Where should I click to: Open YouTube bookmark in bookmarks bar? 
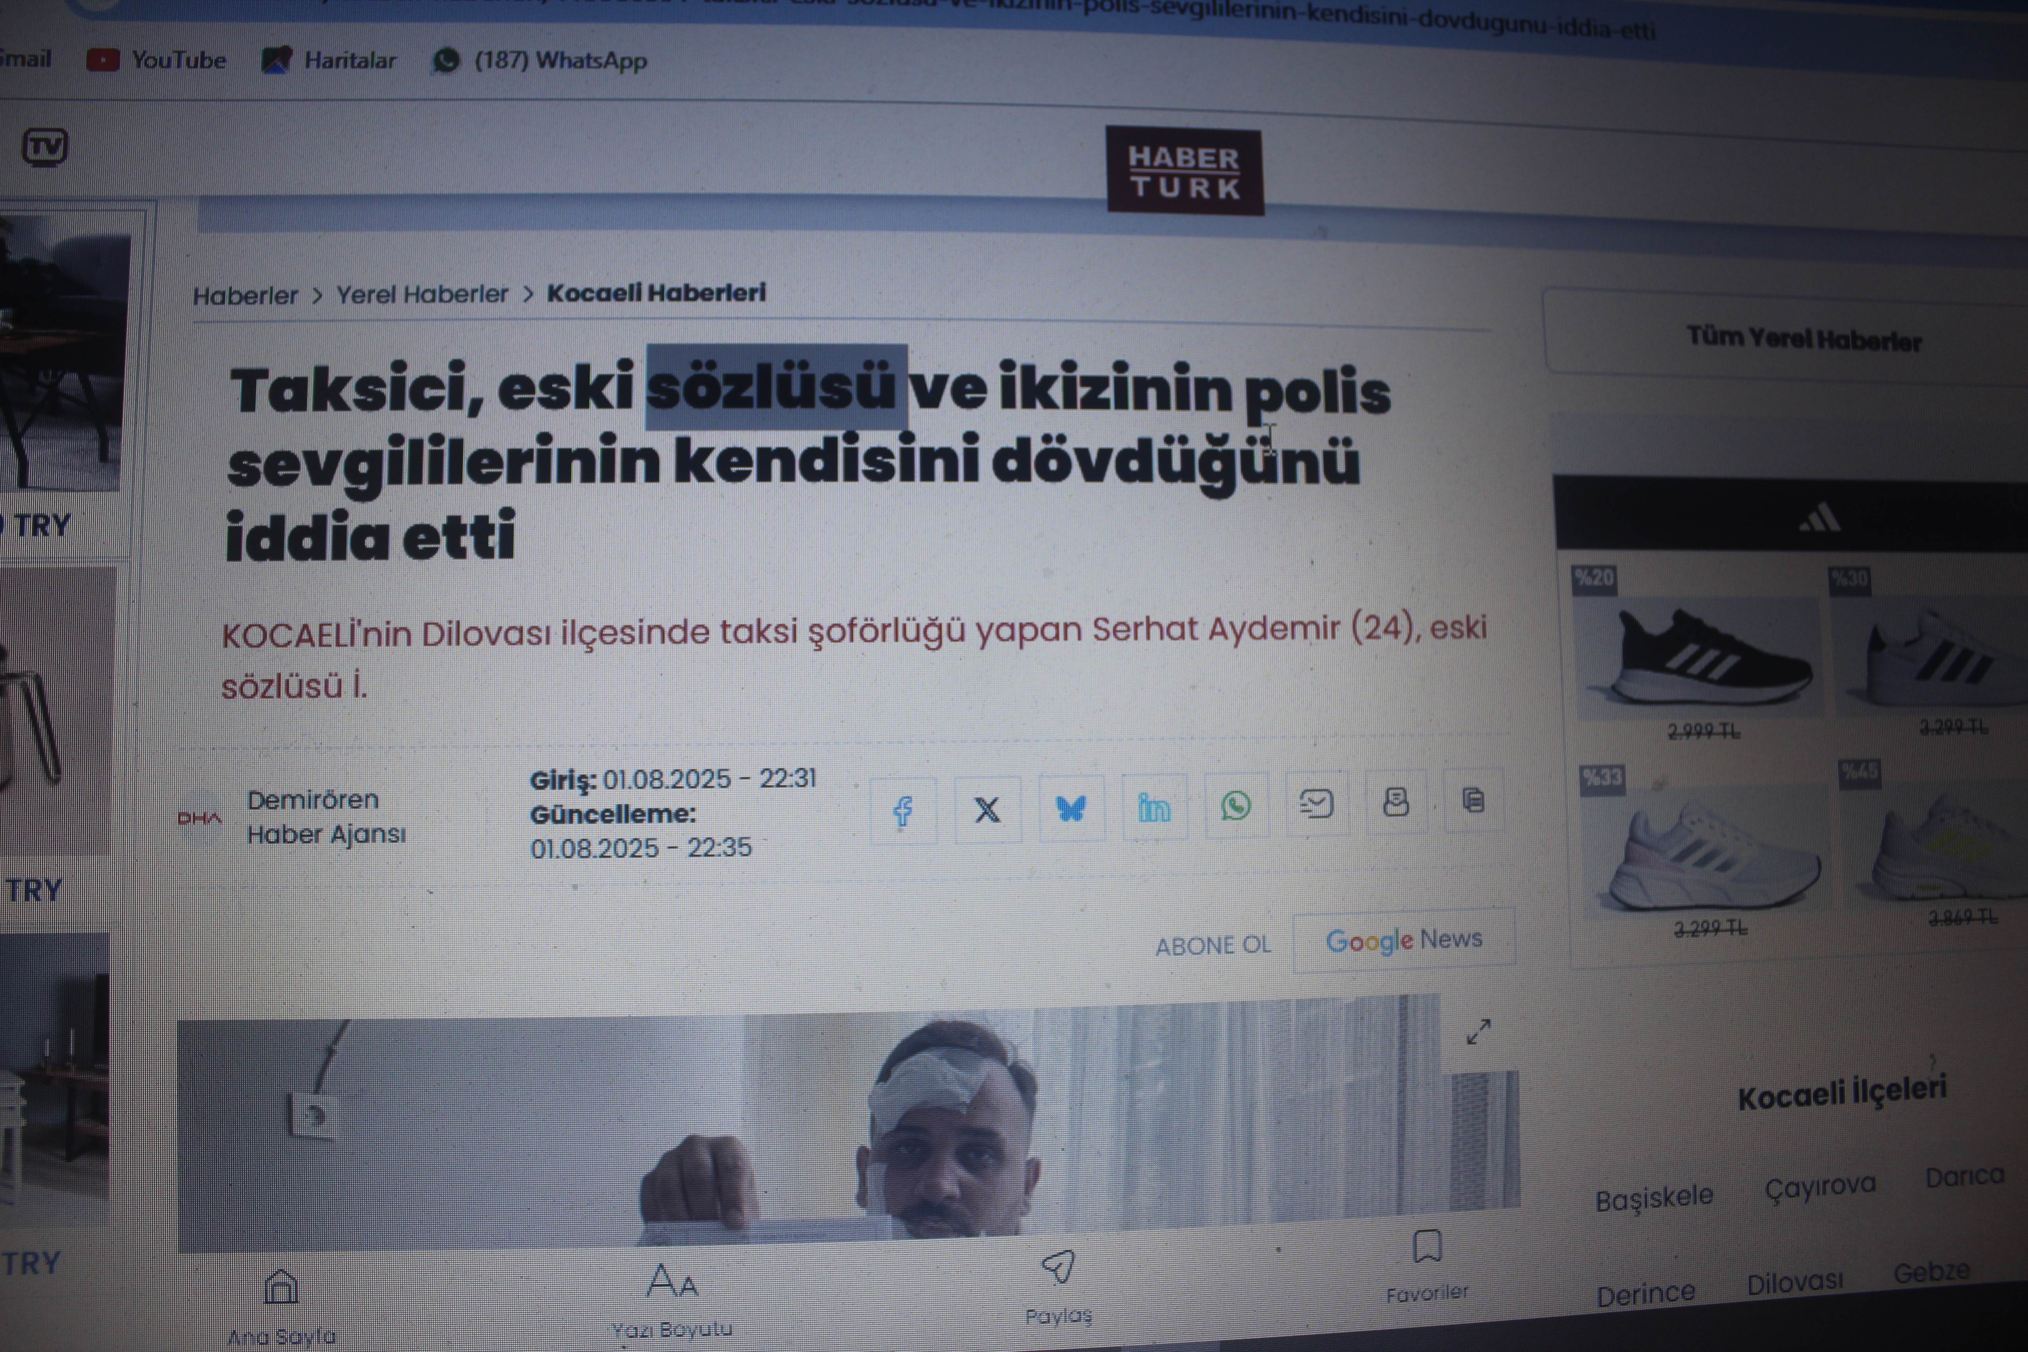coord(158,60)
